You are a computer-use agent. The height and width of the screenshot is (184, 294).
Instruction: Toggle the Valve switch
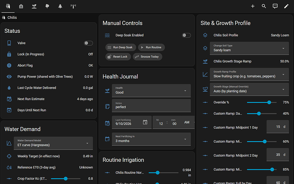coord(88,43)
